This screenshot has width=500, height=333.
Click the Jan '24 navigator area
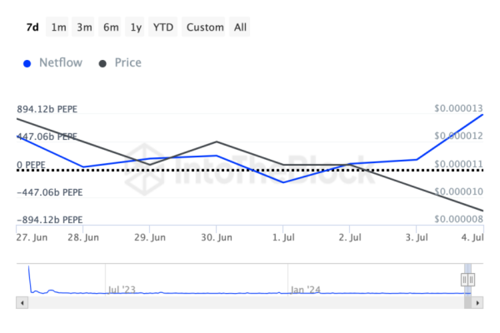pyautogui.click(x=304, y=289)
